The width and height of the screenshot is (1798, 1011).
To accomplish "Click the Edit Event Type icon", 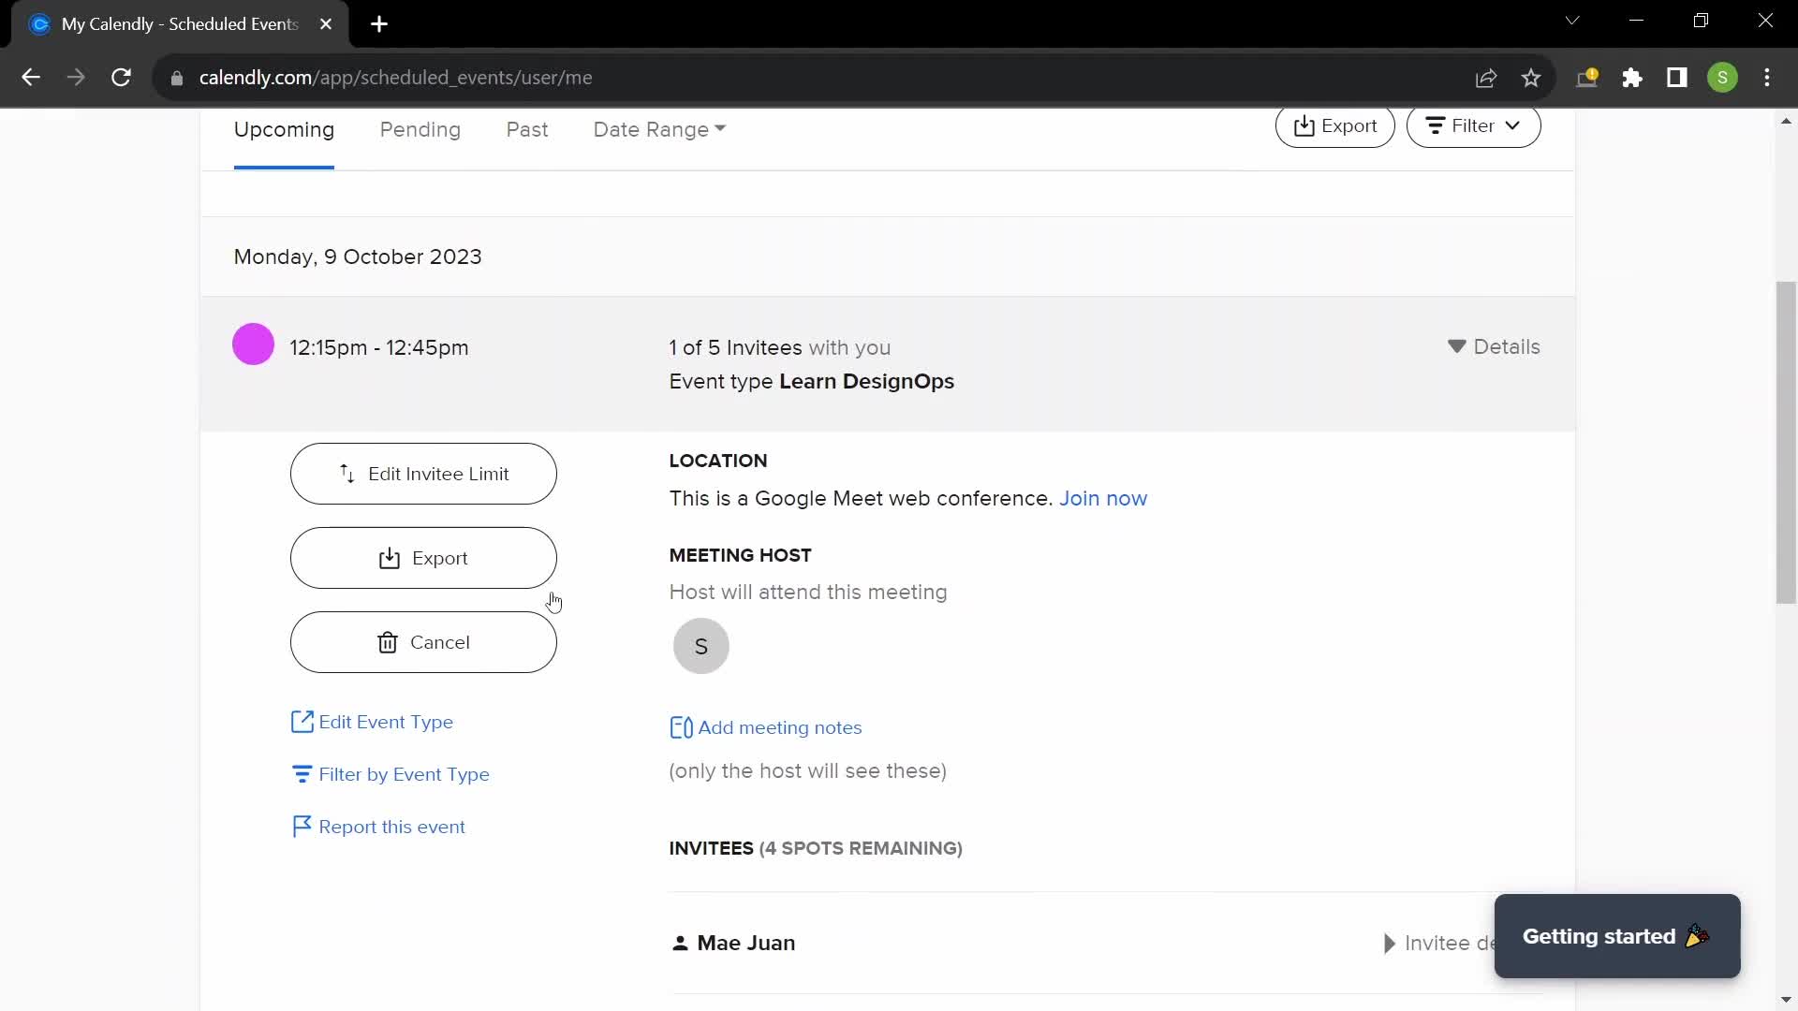I will pos(302,721).
